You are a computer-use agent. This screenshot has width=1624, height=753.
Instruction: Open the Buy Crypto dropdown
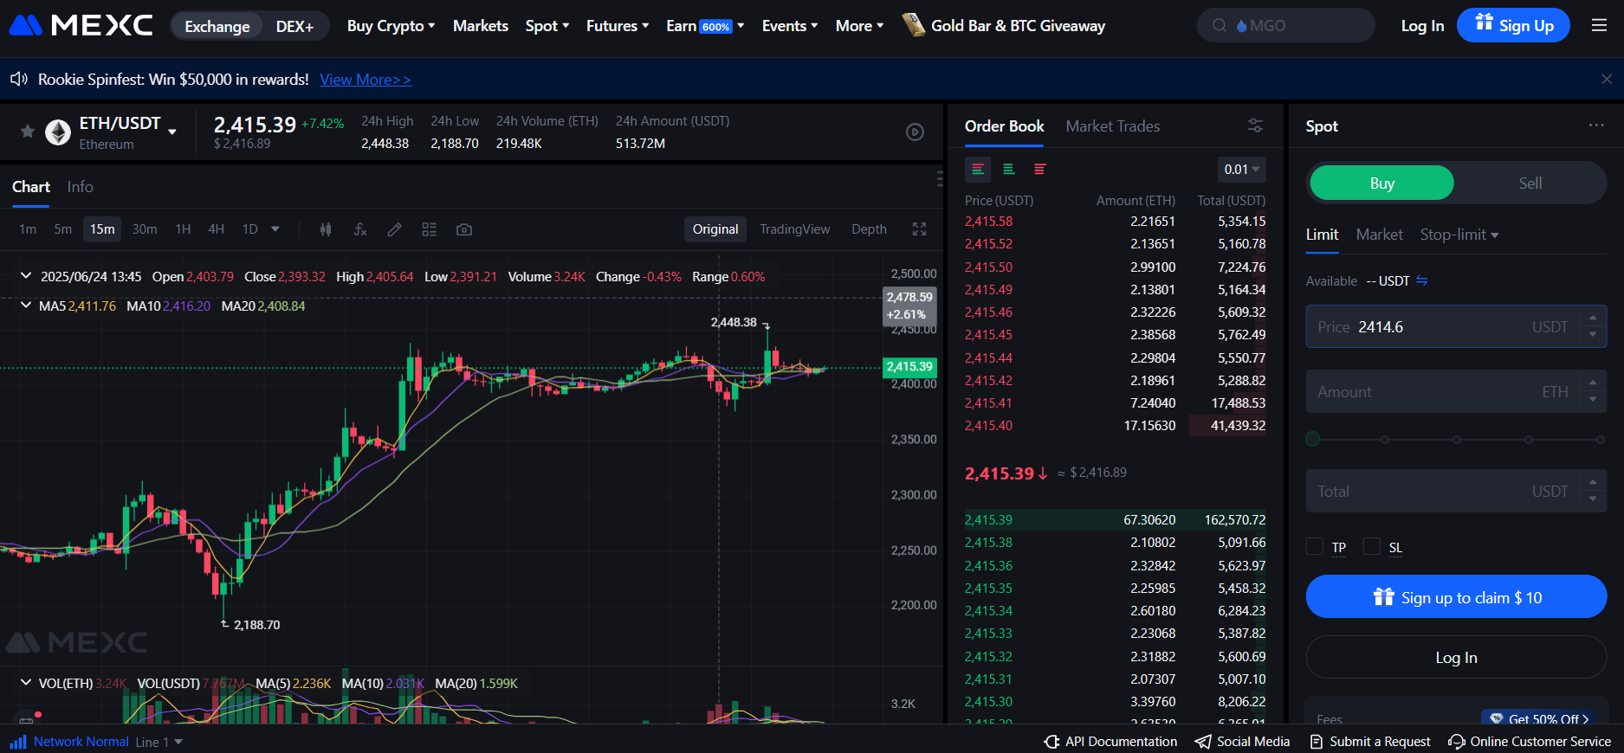391,26
